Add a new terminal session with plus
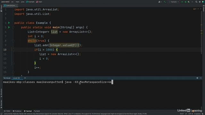The height and width of the screenshot is (115, 205). coord(25,78)
